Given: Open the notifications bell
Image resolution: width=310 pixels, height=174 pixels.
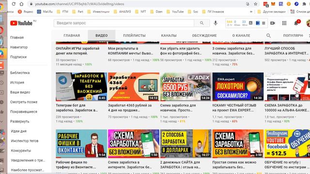Looking at the screenshot, I should point(296,23).
